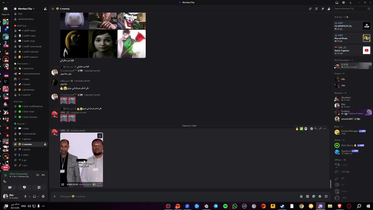The height and width of the screenshot is (210, 373).
Task: Click Search Almrkaz City field
Action: 352,9
